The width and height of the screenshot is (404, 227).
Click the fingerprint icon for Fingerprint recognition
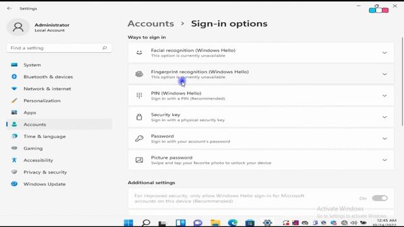click(x=139, y=74)
